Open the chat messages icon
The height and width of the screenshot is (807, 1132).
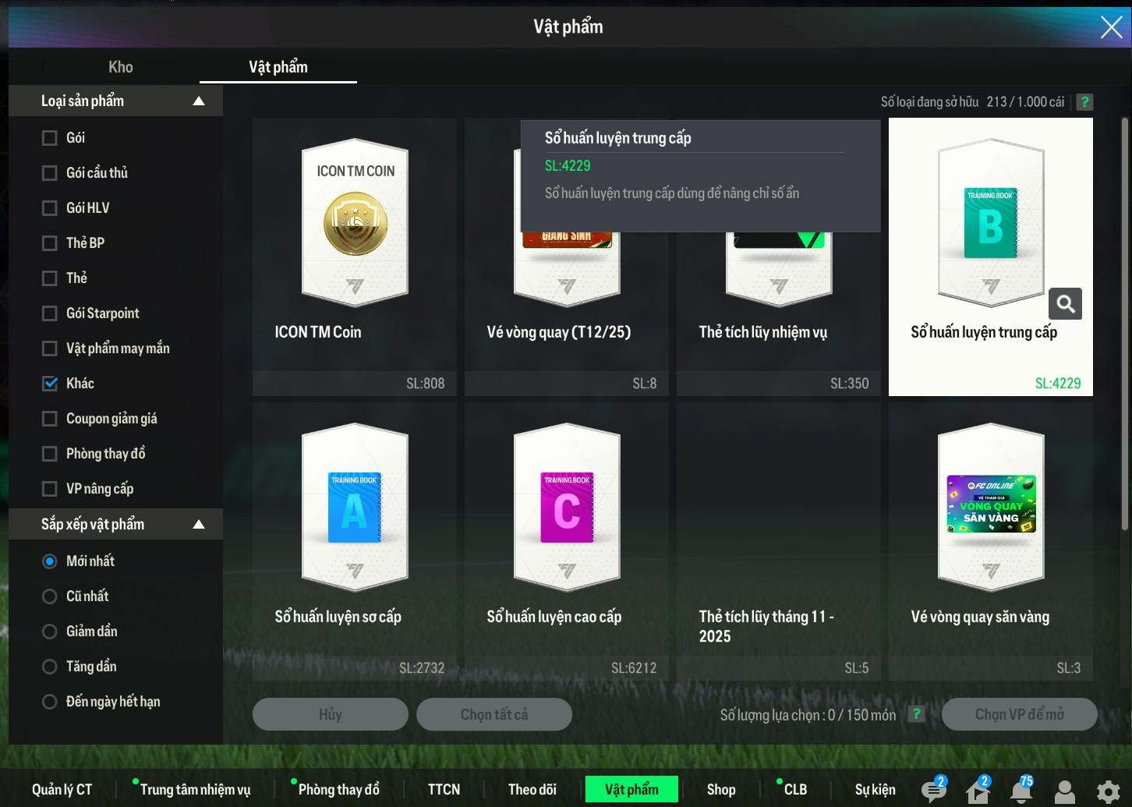933,791
